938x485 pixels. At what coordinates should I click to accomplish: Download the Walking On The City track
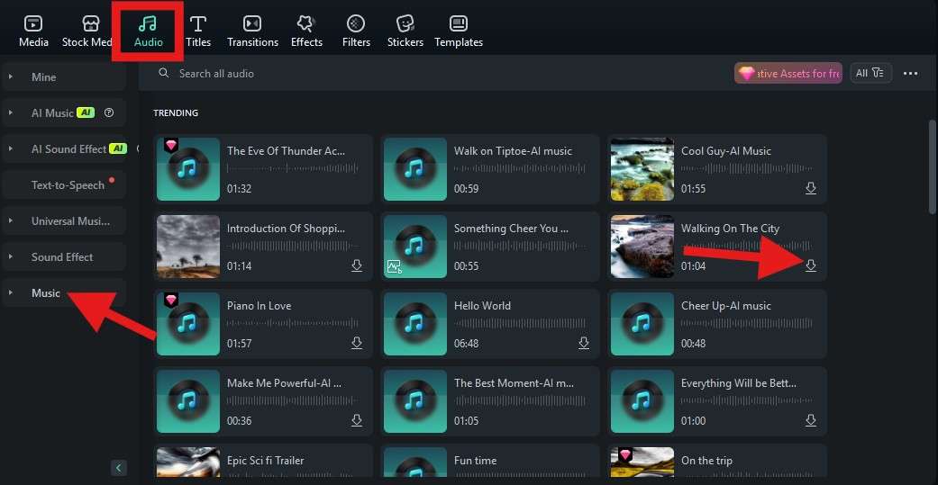click(x=811, y=265)
